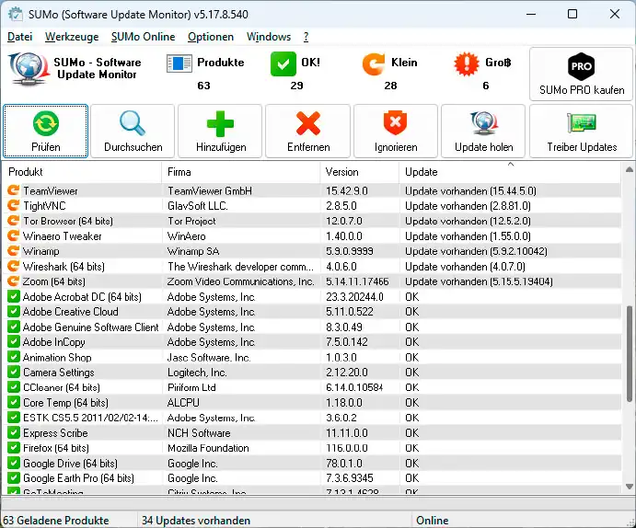Click the vertical scrollbar of product list
636x528 pixels.
[630, 352]
